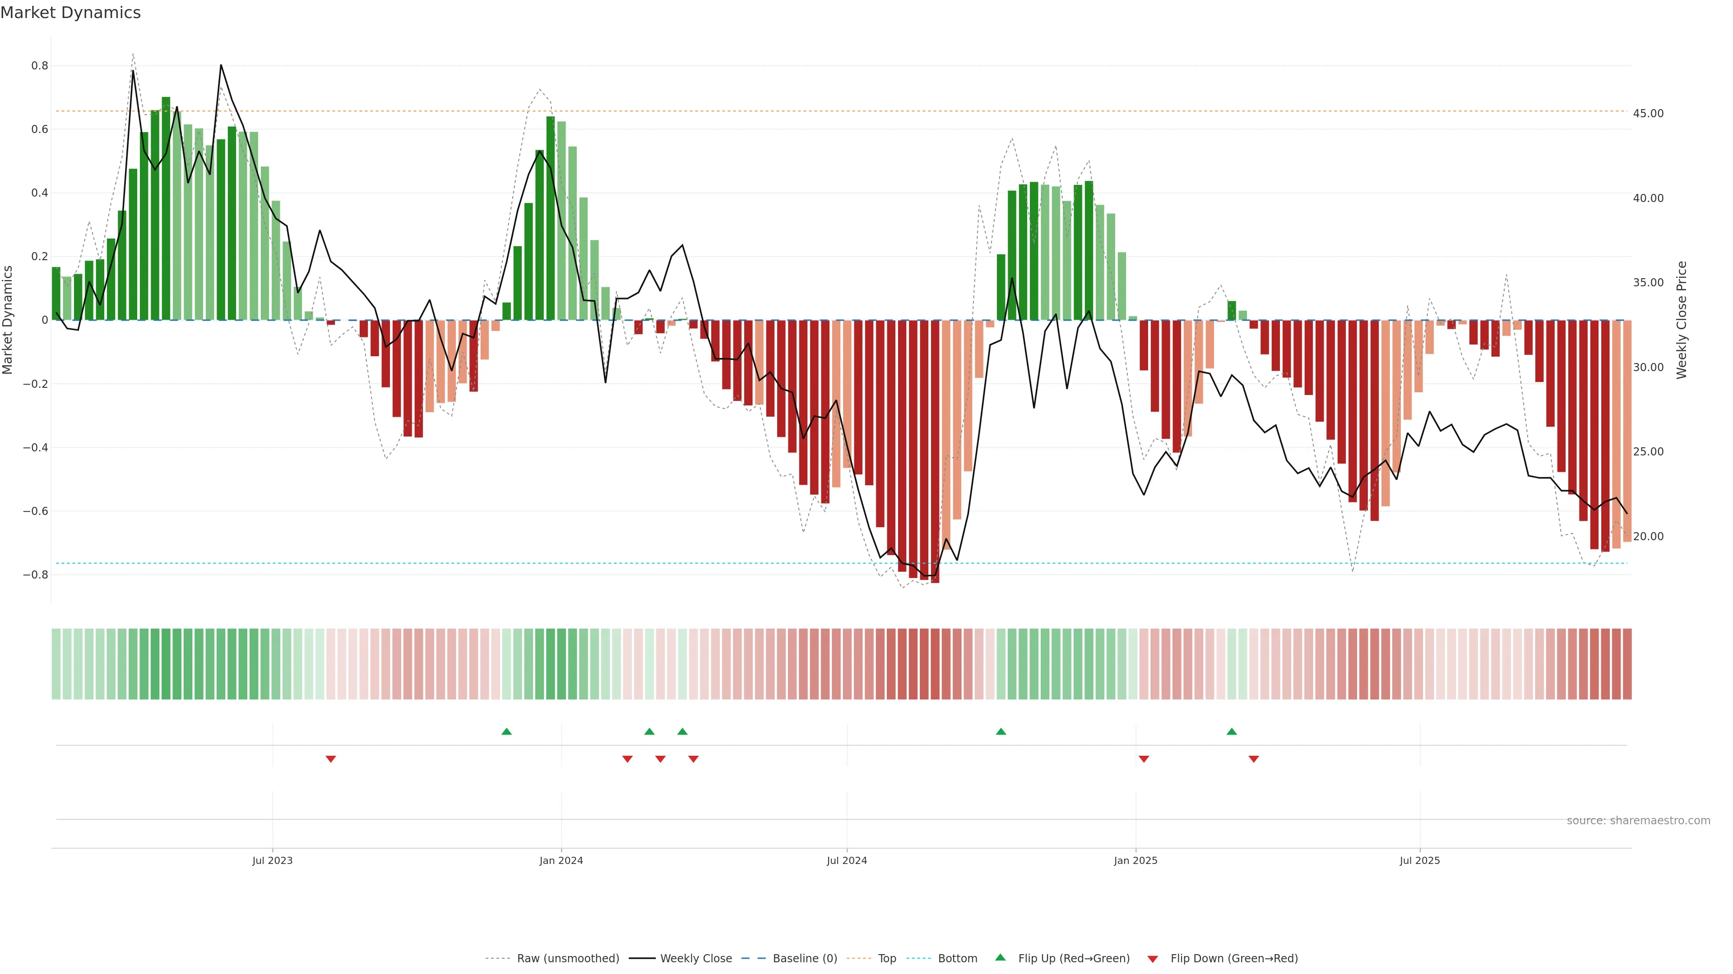Click the Flip Up (Red→Green) legend label
Screen dimensions: 1733x974
[x=1074, y=959]
